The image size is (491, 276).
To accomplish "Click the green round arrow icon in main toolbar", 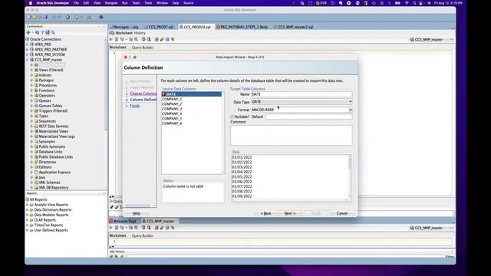I will [x=68, y=17].
